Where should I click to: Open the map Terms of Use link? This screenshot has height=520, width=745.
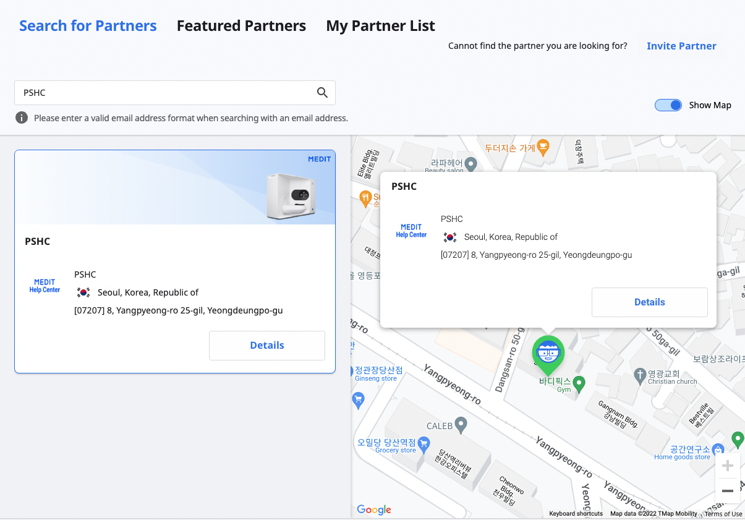coord(723,514)
